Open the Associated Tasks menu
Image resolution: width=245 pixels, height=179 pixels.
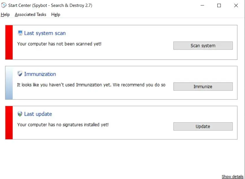pyautogui.click(x=30, y=15)
